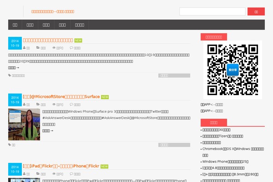The height and width of the screenshot is (182, 273).
Task: Open the sidebar article mentioning '30'
Action: (x=217, y=130)
